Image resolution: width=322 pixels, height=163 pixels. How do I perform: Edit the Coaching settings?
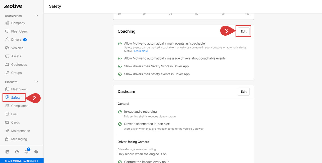coord(244,31)
